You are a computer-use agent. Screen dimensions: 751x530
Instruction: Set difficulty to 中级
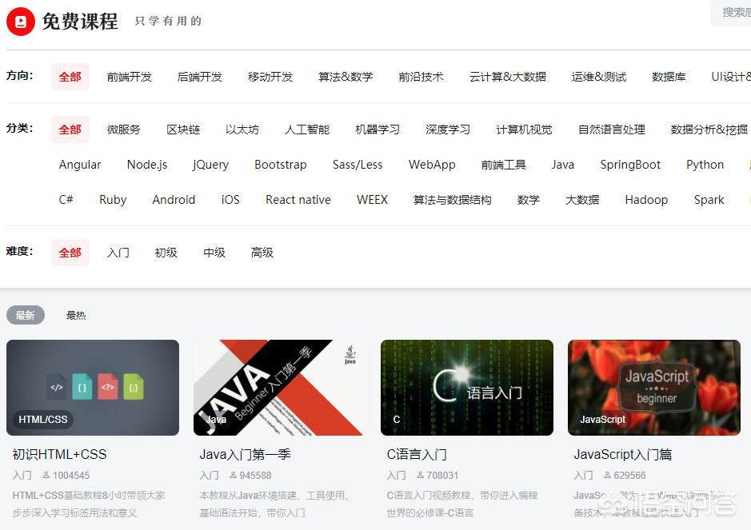pos(214,253)
